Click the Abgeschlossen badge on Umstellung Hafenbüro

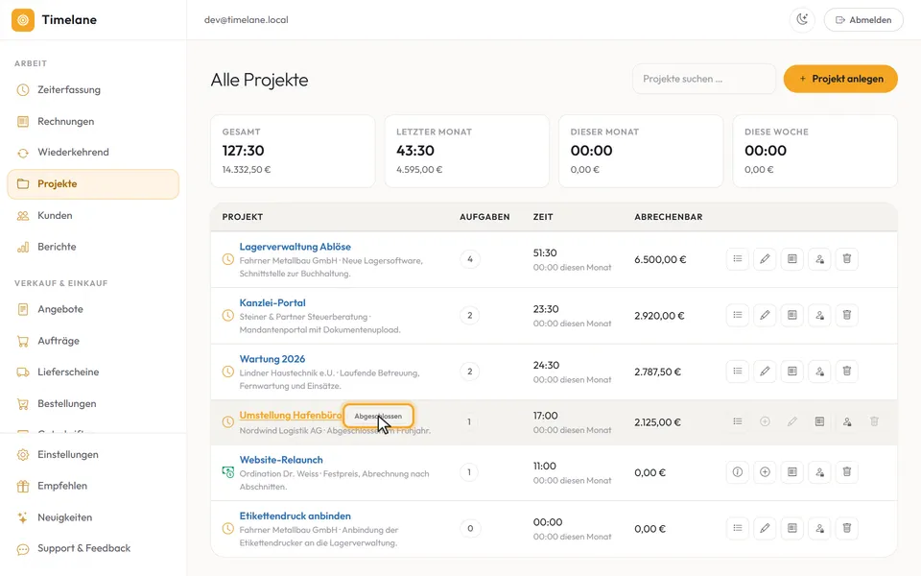pos(378,416)
